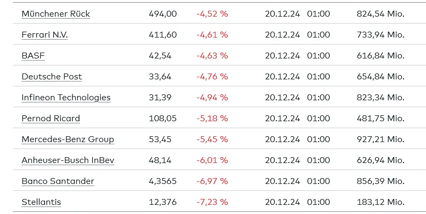Select the BASF stock link

[33, 56]
